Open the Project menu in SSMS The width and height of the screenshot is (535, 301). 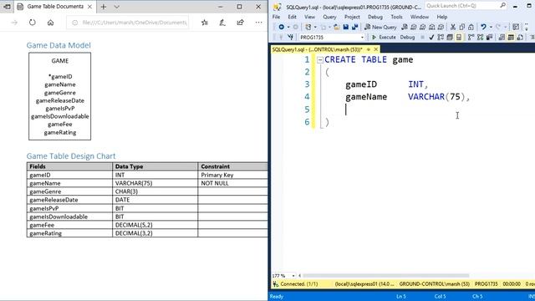click(x=352, y=17)
